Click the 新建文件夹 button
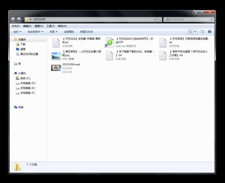The height and width of the screenshot is (183, 225). [x=86, y=32]
